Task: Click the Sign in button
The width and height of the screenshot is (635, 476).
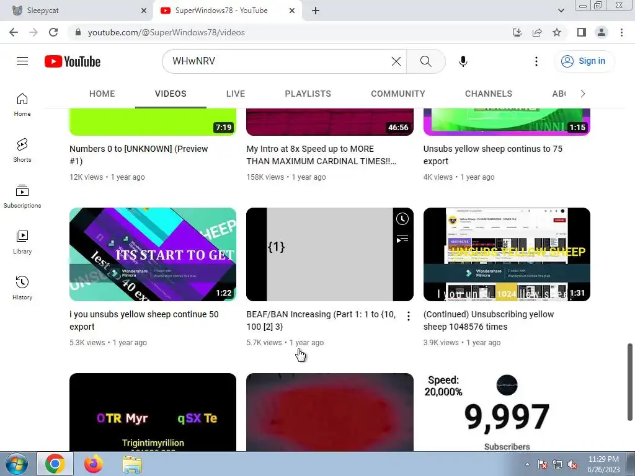Action: click(x=584, y=61)
